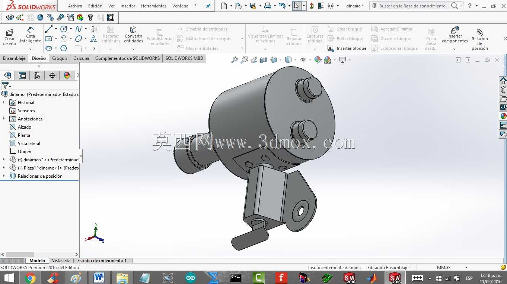Click the Zoom to Area tool

pyautogui.click(x=244, y=60)
